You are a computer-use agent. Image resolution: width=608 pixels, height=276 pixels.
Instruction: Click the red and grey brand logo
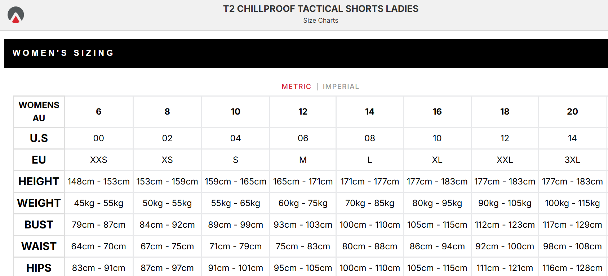point(16,15)
